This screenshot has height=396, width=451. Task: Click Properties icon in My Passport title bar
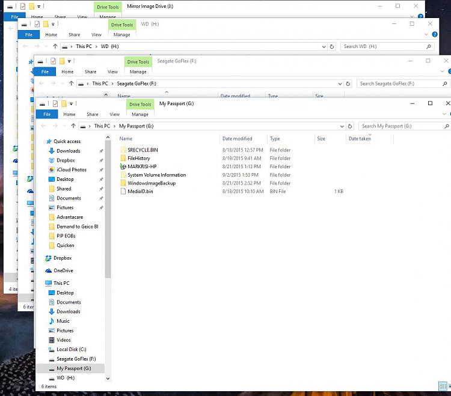click(55, 104)
